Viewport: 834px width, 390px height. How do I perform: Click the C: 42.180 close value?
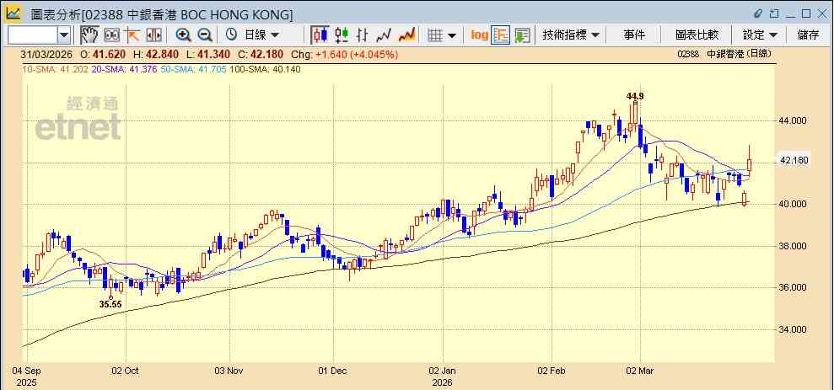coord(261,54)
